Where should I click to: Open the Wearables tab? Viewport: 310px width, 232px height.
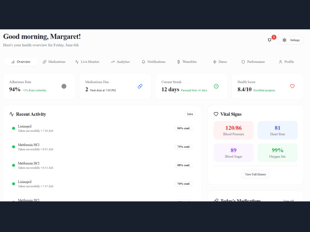tap(187, 62)
